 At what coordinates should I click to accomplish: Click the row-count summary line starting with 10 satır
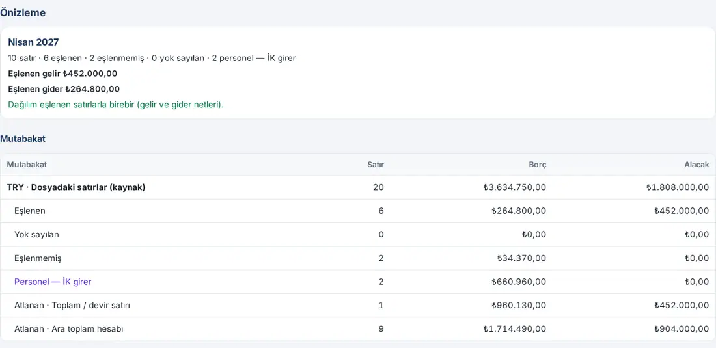(152, 59)
